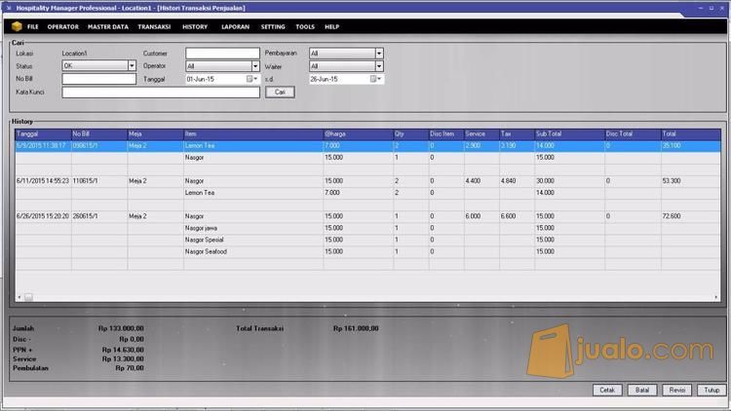Viewport: 731px width, 411px height.
Task: Open the MASTER DATA menu
Action: (x=107, y=27)
